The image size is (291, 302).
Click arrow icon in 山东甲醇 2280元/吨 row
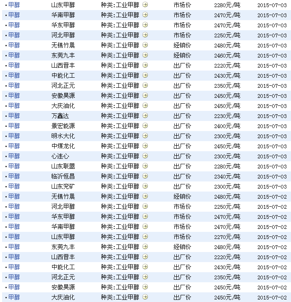pyautogui.click(x=145, y=5)
